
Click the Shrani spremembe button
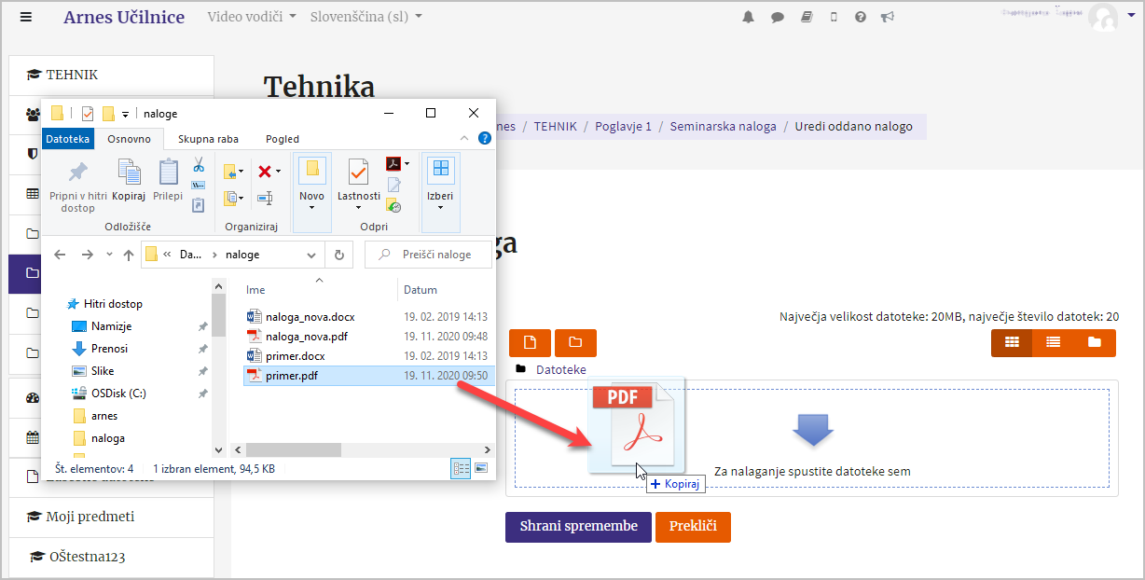click(578, 526)
